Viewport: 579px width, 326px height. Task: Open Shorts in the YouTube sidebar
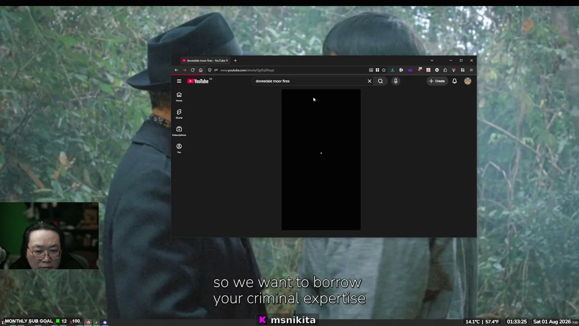pos(179,114)
